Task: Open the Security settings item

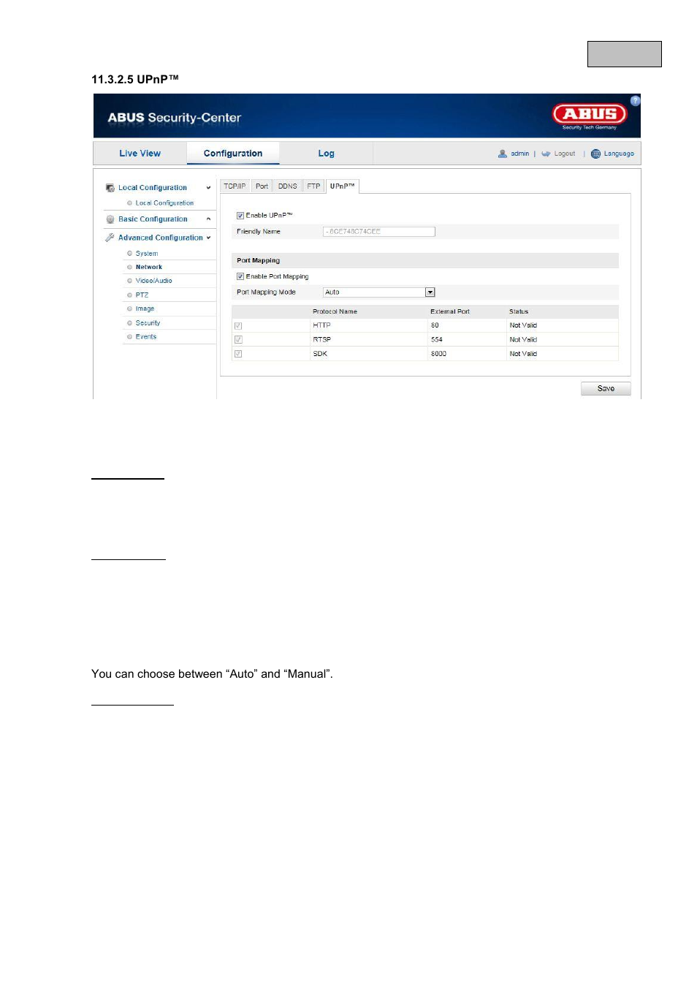Action: pyautogui.click(x=148, y=323)
